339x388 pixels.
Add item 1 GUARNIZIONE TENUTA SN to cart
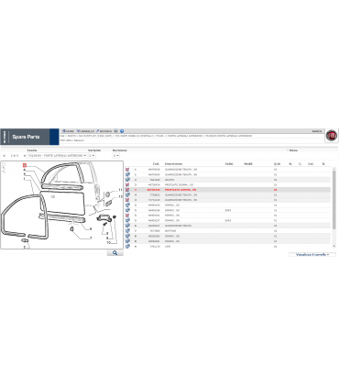click(127, 174)
